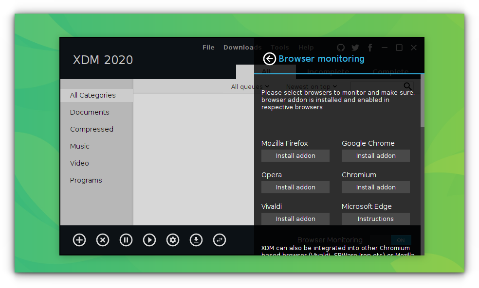
Task: Install addon for Vivaldi
Action: pos(295,219)
